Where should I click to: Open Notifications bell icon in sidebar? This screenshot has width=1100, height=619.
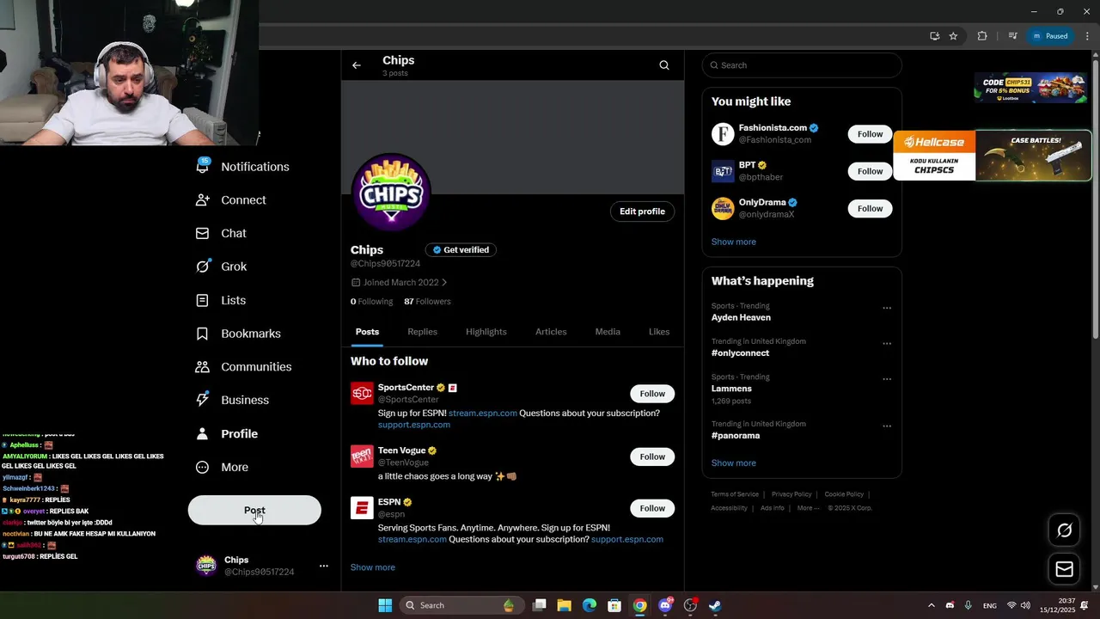point(202,167)
